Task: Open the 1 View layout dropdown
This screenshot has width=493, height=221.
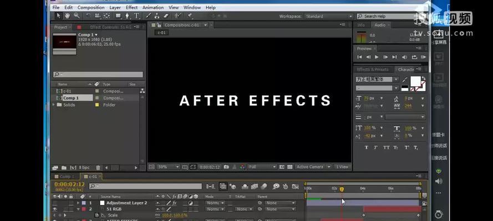Action: click(342, 167)
